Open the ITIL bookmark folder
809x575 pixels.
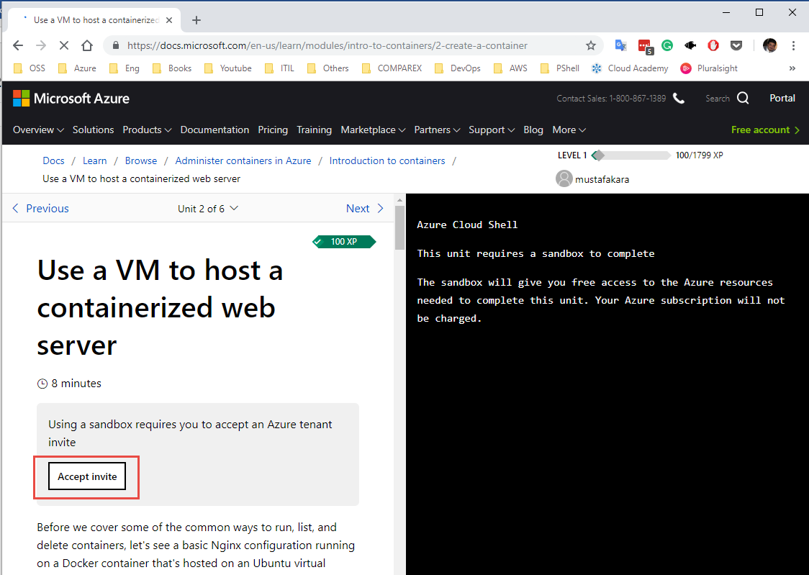coord(279,68)
